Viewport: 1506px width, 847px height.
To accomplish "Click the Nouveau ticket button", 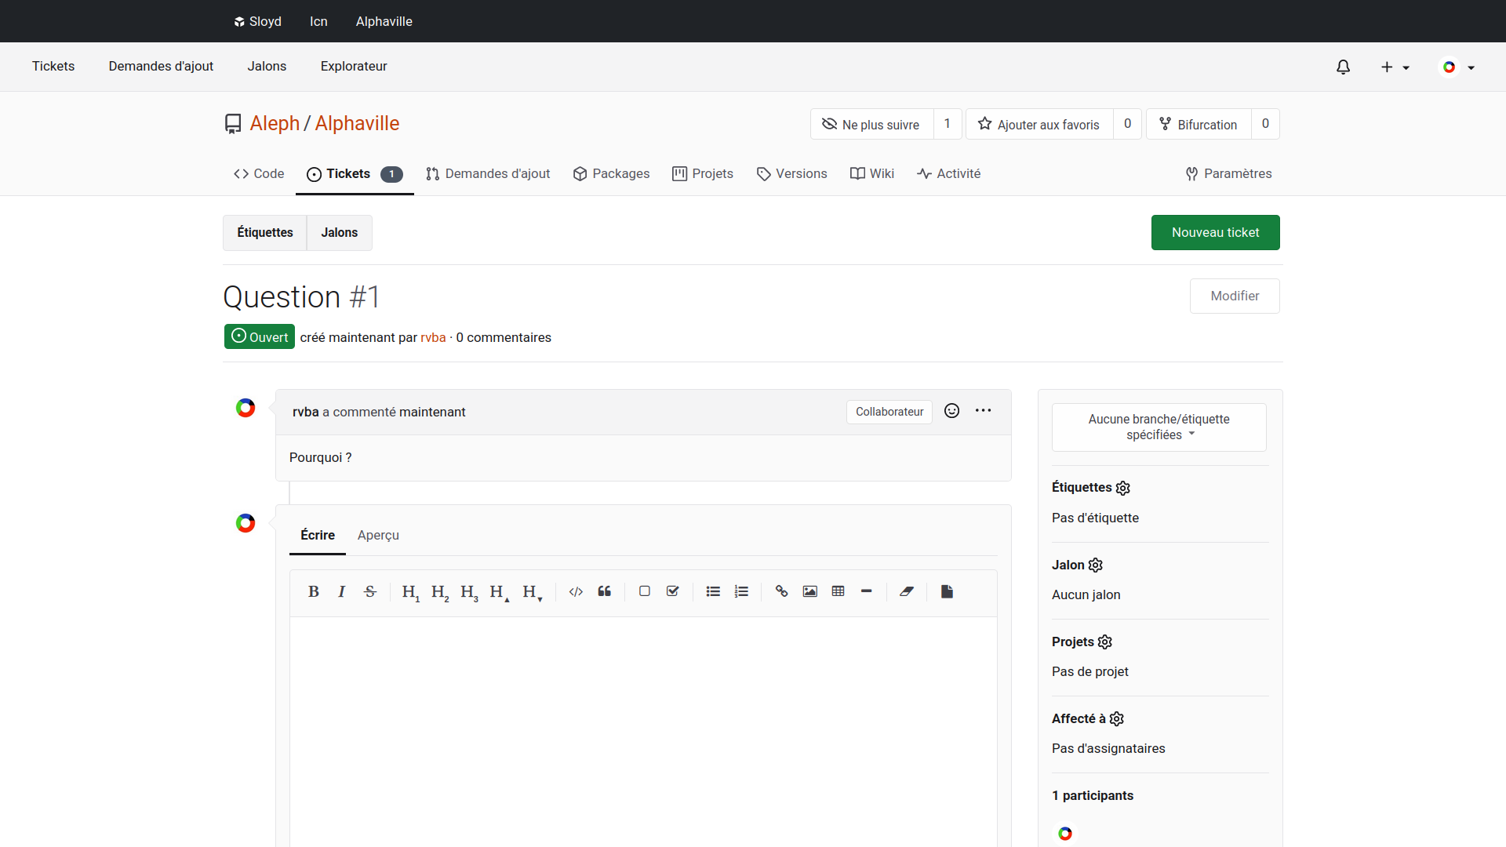I will (1215, 232).
